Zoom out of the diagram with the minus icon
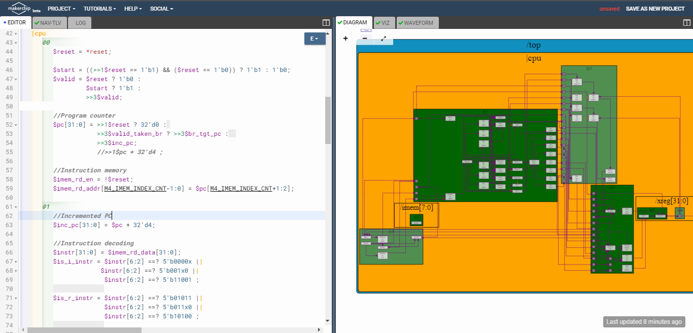 click(365, 39)
